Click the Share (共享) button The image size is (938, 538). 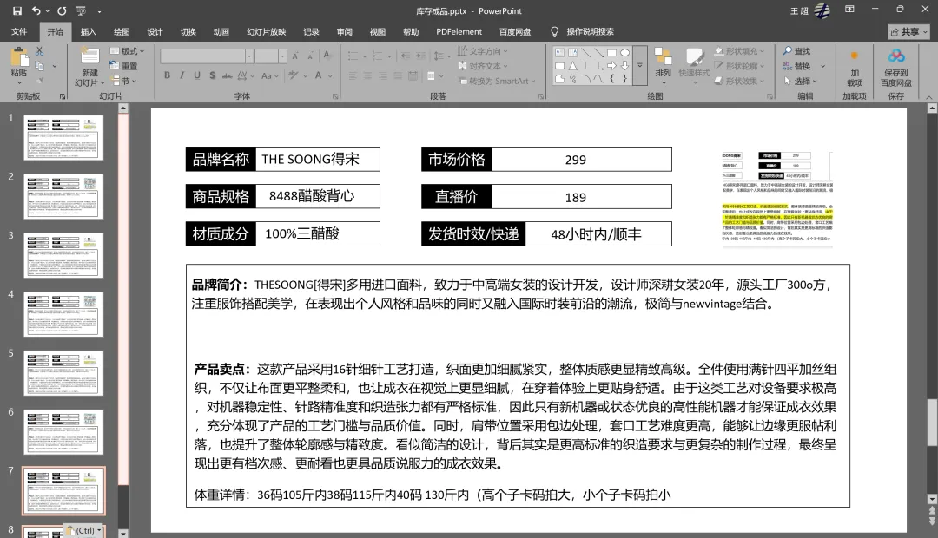[908, 32]
